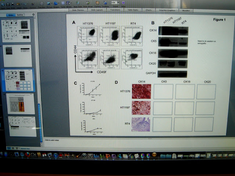This screenshot has height=176, width=235.
Task: Open Firefox from the Dock
Action: pyautogui.click(x=28, y=154)
